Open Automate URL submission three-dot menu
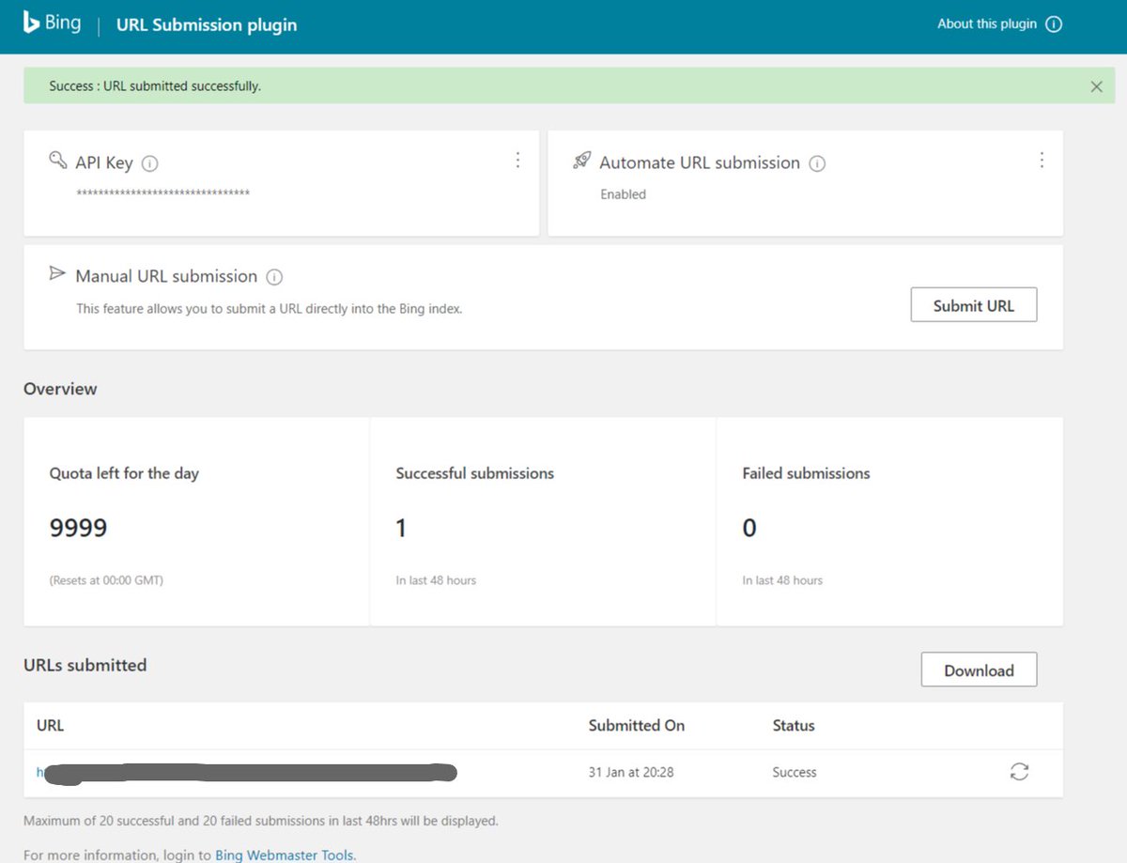The height and width of the screenshot is (863, 1127). click(x=1042, y=161)
